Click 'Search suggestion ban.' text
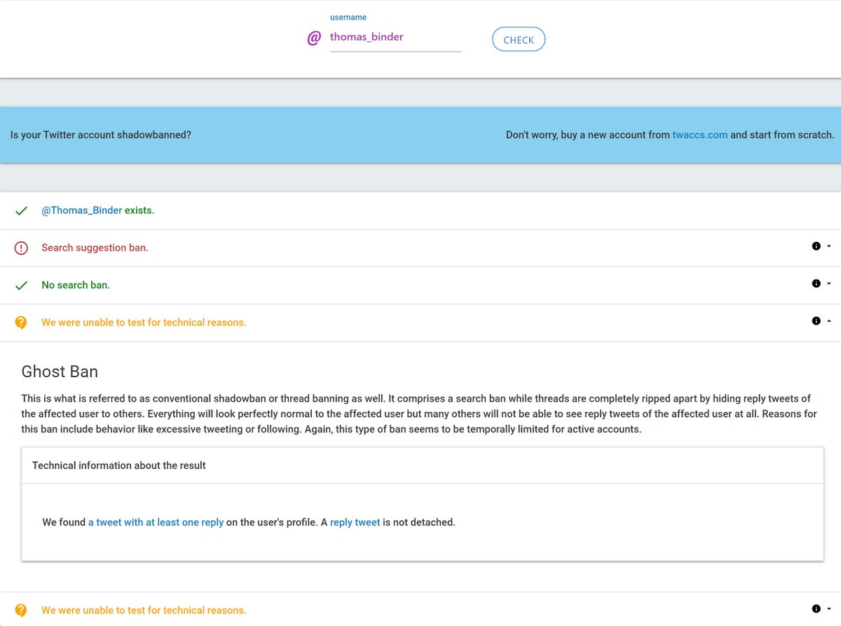Image resolution: width=841 pixels, height=626 pixels. pyautogui.click(x=95, y=247)
